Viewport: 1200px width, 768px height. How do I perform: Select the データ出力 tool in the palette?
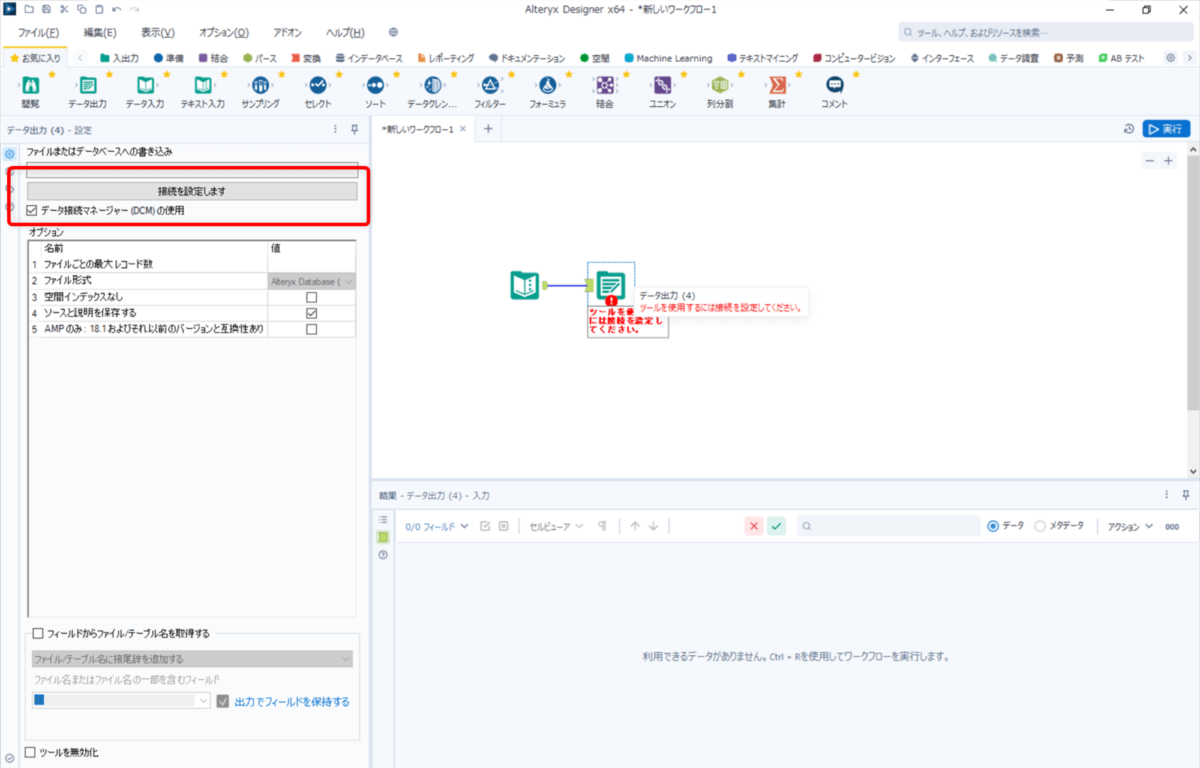88,86
